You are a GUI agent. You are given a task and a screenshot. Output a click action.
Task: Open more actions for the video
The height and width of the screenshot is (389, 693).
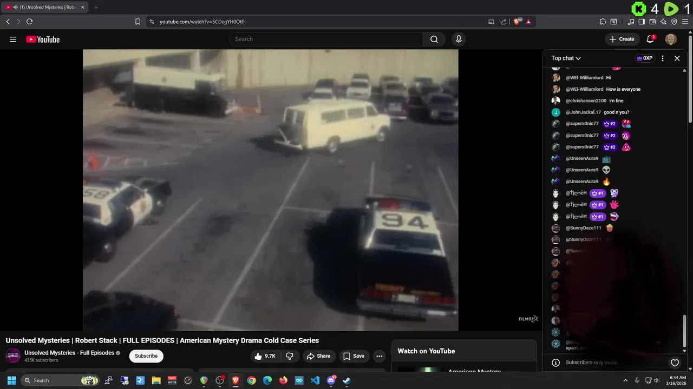pyautogui.click(x=379, y=356)
